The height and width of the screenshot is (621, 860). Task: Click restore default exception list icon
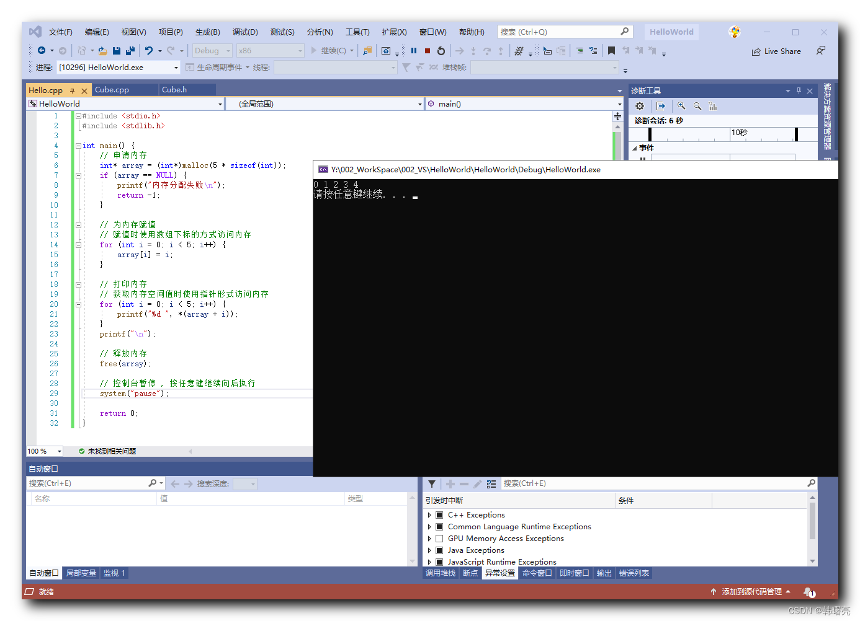pos(491,484)
